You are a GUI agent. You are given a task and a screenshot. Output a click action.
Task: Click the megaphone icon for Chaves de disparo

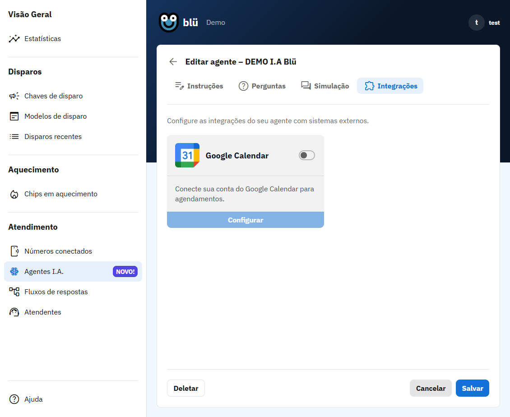(x=14, y=96)
